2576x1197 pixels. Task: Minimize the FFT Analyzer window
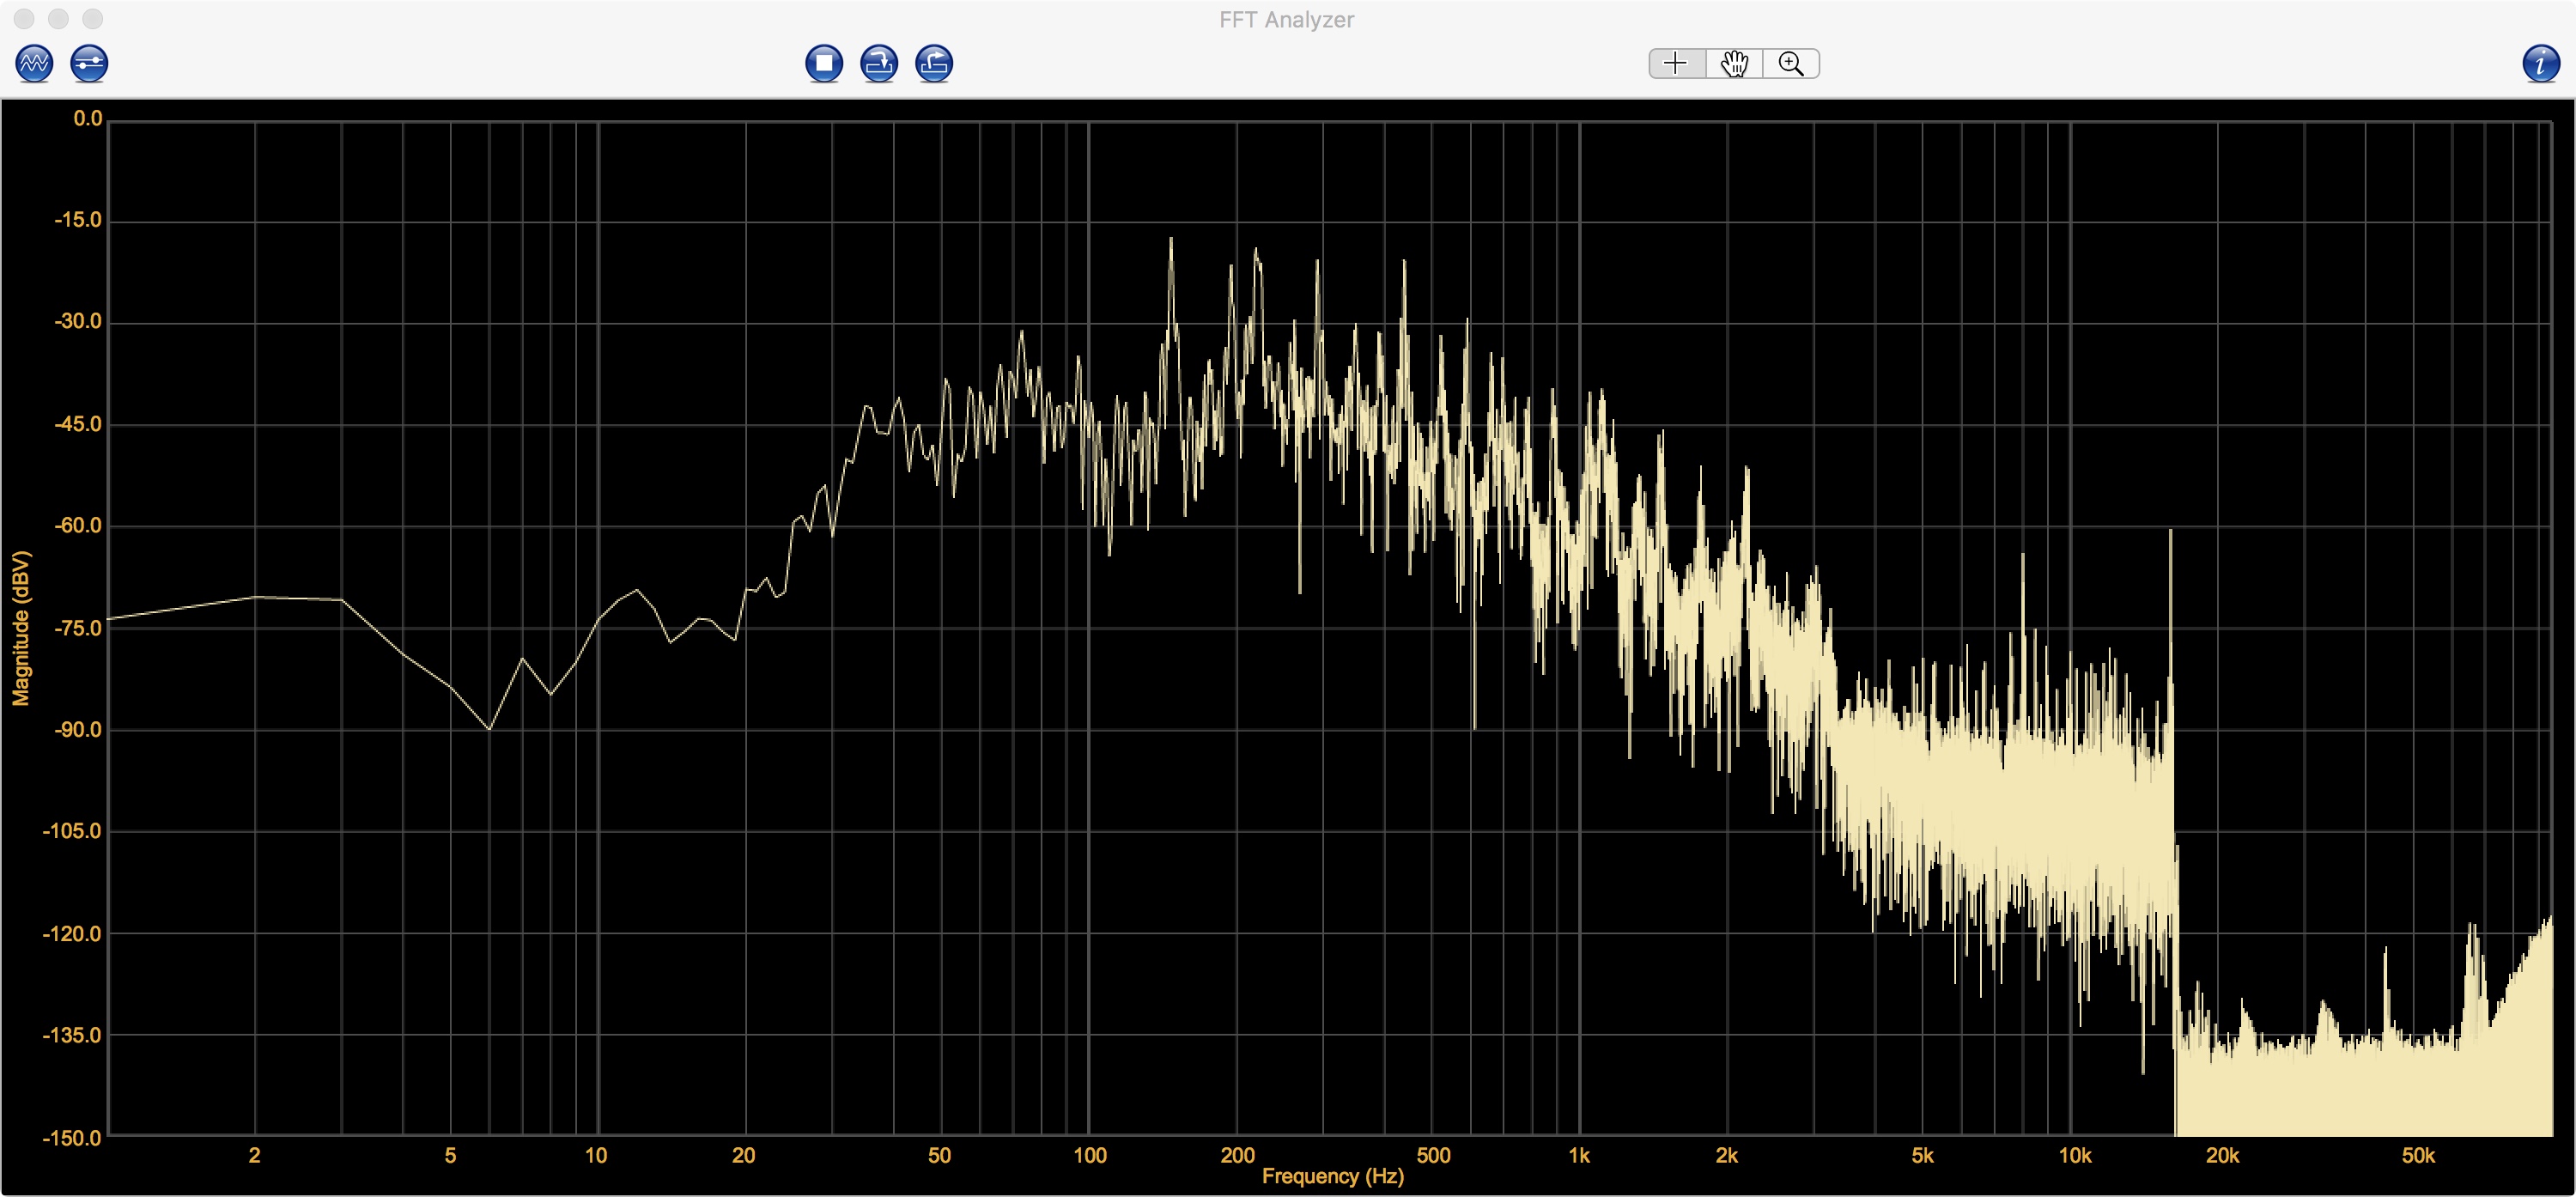58,19
